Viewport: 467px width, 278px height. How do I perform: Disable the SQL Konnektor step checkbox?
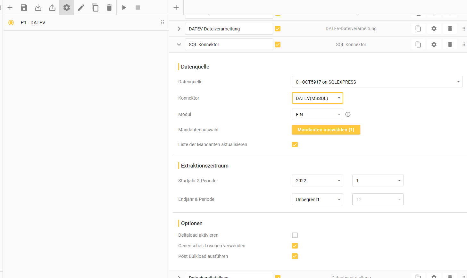click(x=278, y=44)
